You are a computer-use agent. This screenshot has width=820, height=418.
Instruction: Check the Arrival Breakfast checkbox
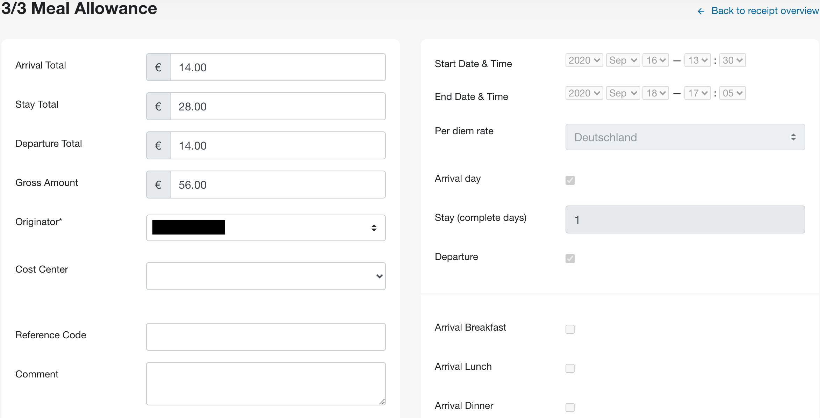[570, 329]
